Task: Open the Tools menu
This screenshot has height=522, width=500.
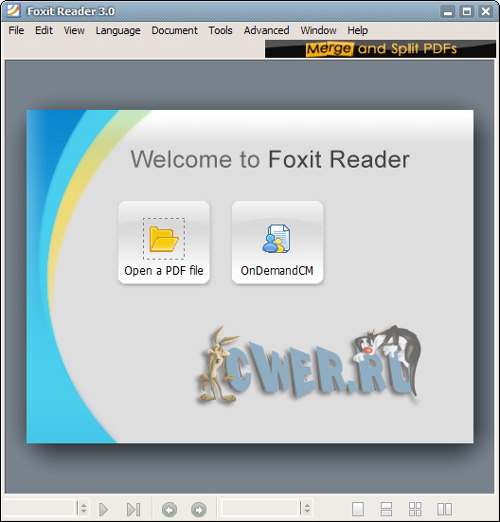Action: (x=221, y=30)
